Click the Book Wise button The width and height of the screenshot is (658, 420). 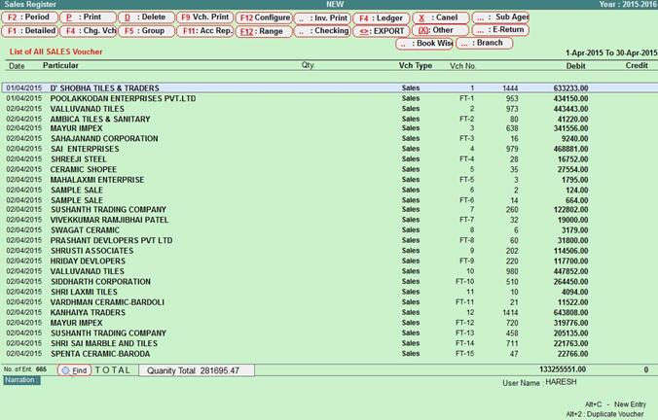[424, 44]
